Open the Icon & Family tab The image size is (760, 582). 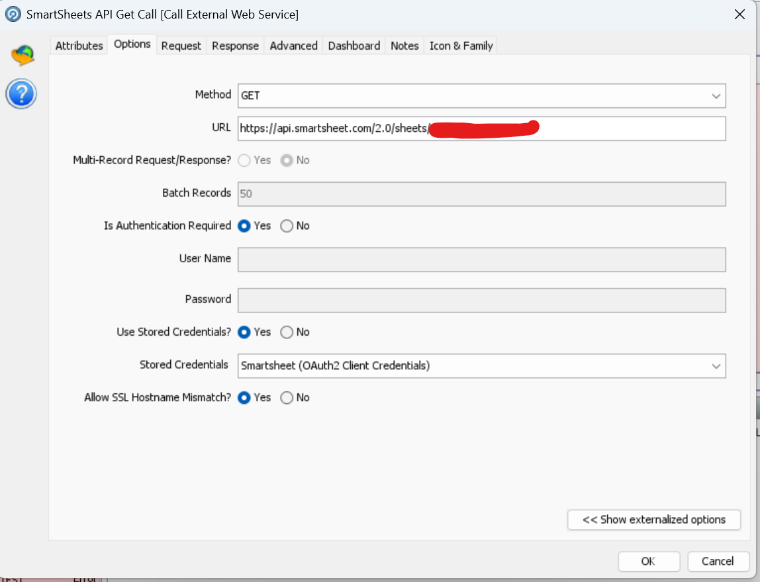pos(461,46)
